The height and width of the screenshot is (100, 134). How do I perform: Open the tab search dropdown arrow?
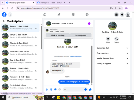tap(3, 3)
